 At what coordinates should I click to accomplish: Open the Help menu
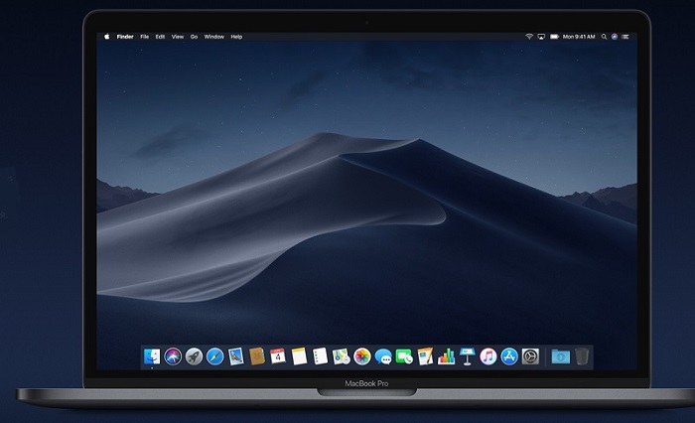click(x=236, y=37)
